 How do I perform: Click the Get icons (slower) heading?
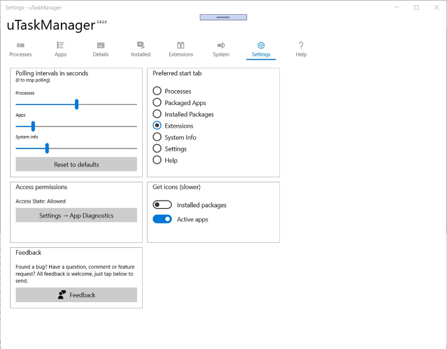click(x=177, y=187)
